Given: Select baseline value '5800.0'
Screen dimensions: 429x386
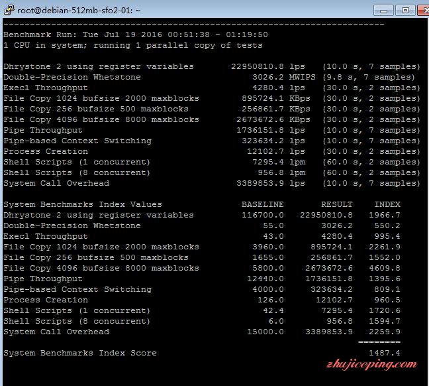Looking at the screenshot, I should (x=268, y=269).
